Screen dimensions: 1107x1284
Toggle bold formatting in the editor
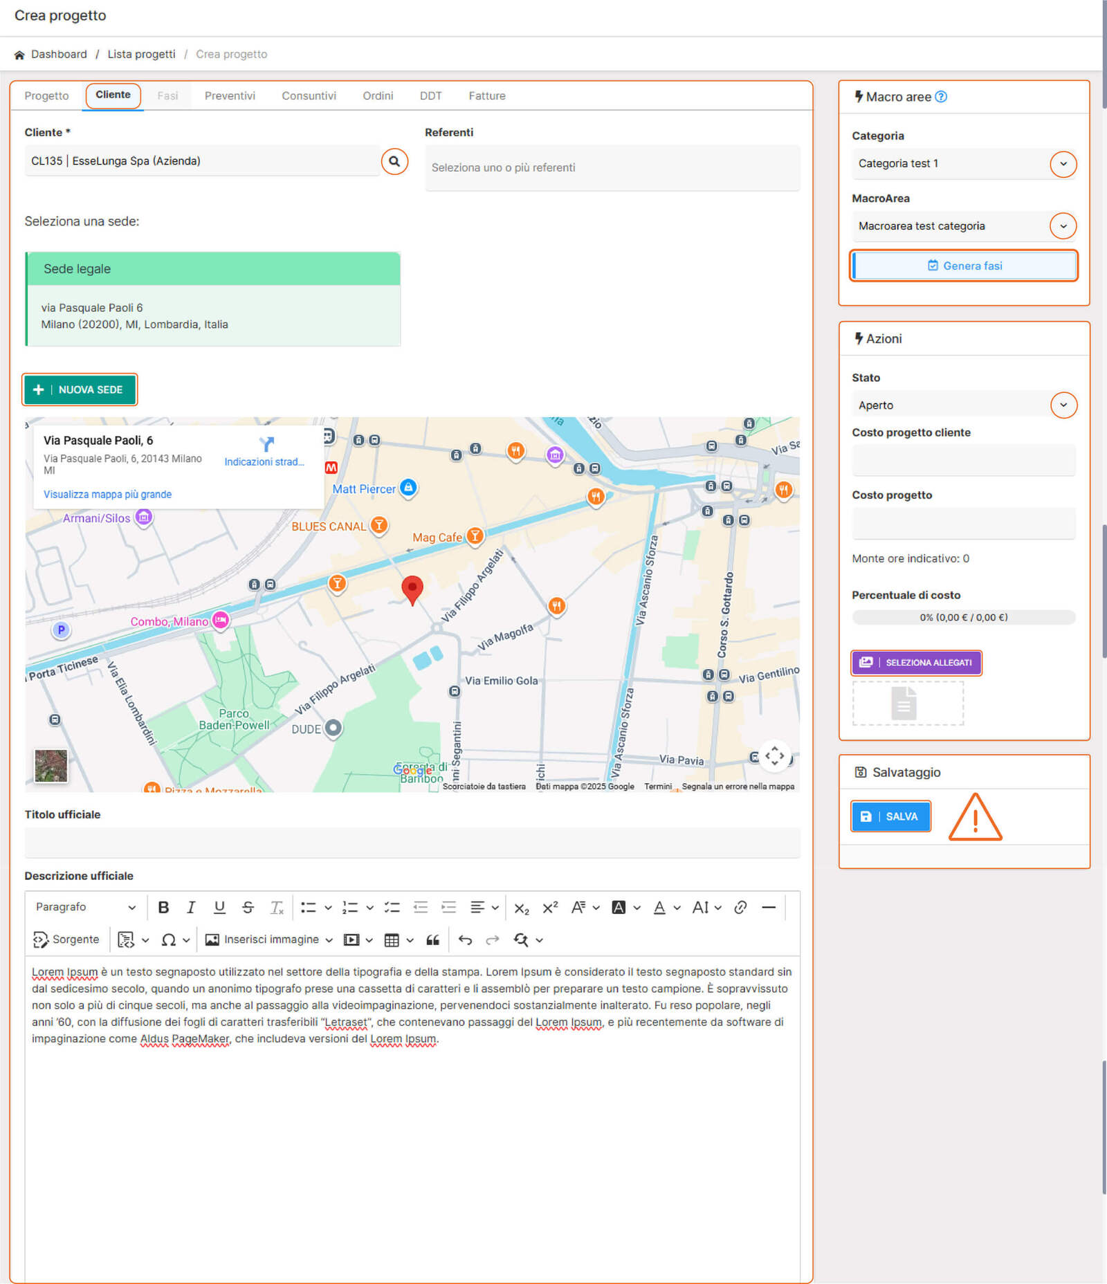(x=163, y=907)
